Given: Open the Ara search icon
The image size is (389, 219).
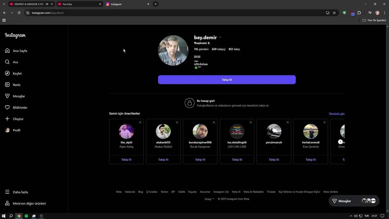Looking at the screenshot, I should pyautogui.click(x=7, y=62).
